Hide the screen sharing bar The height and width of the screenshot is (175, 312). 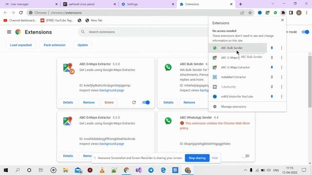pos(215,158)
